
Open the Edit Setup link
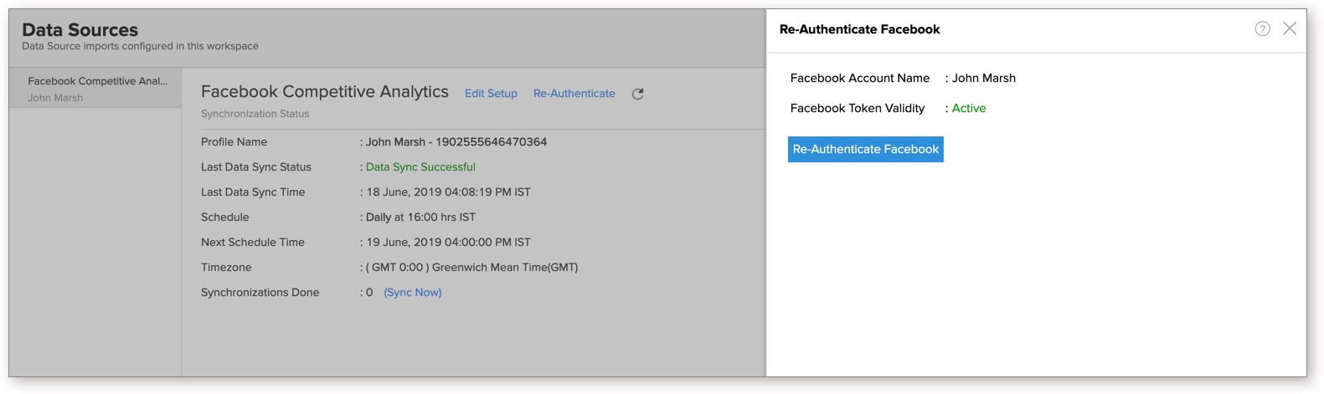[x=491, y=94]
